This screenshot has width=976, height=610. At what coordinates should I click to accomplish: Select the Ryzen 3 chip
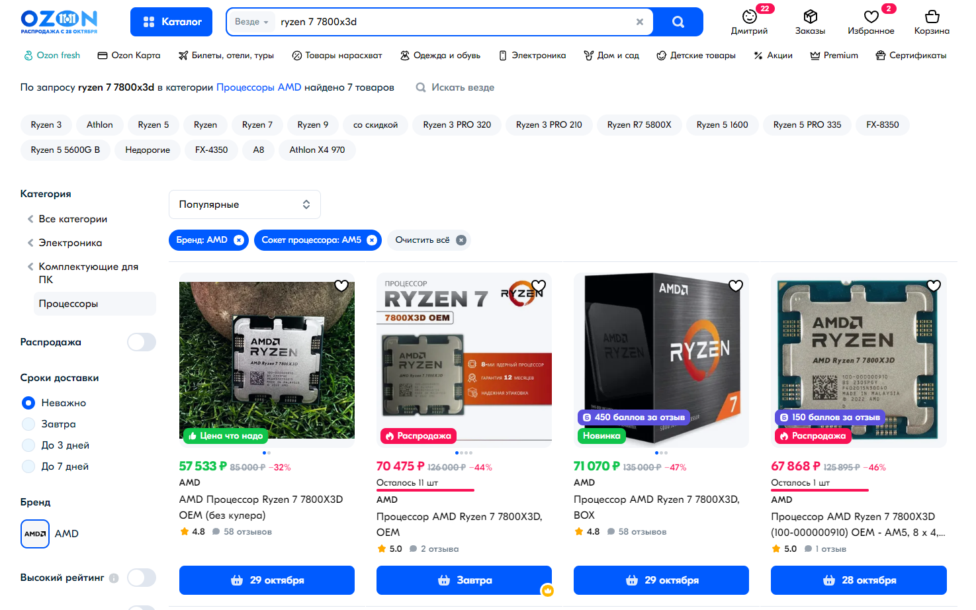(46, 124)
